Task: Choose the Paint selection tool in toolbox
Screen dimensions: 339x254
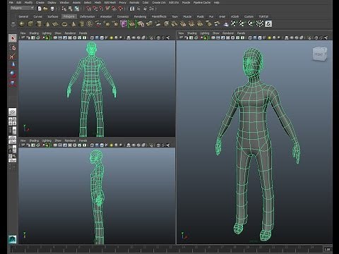Action: pos(13,56)
